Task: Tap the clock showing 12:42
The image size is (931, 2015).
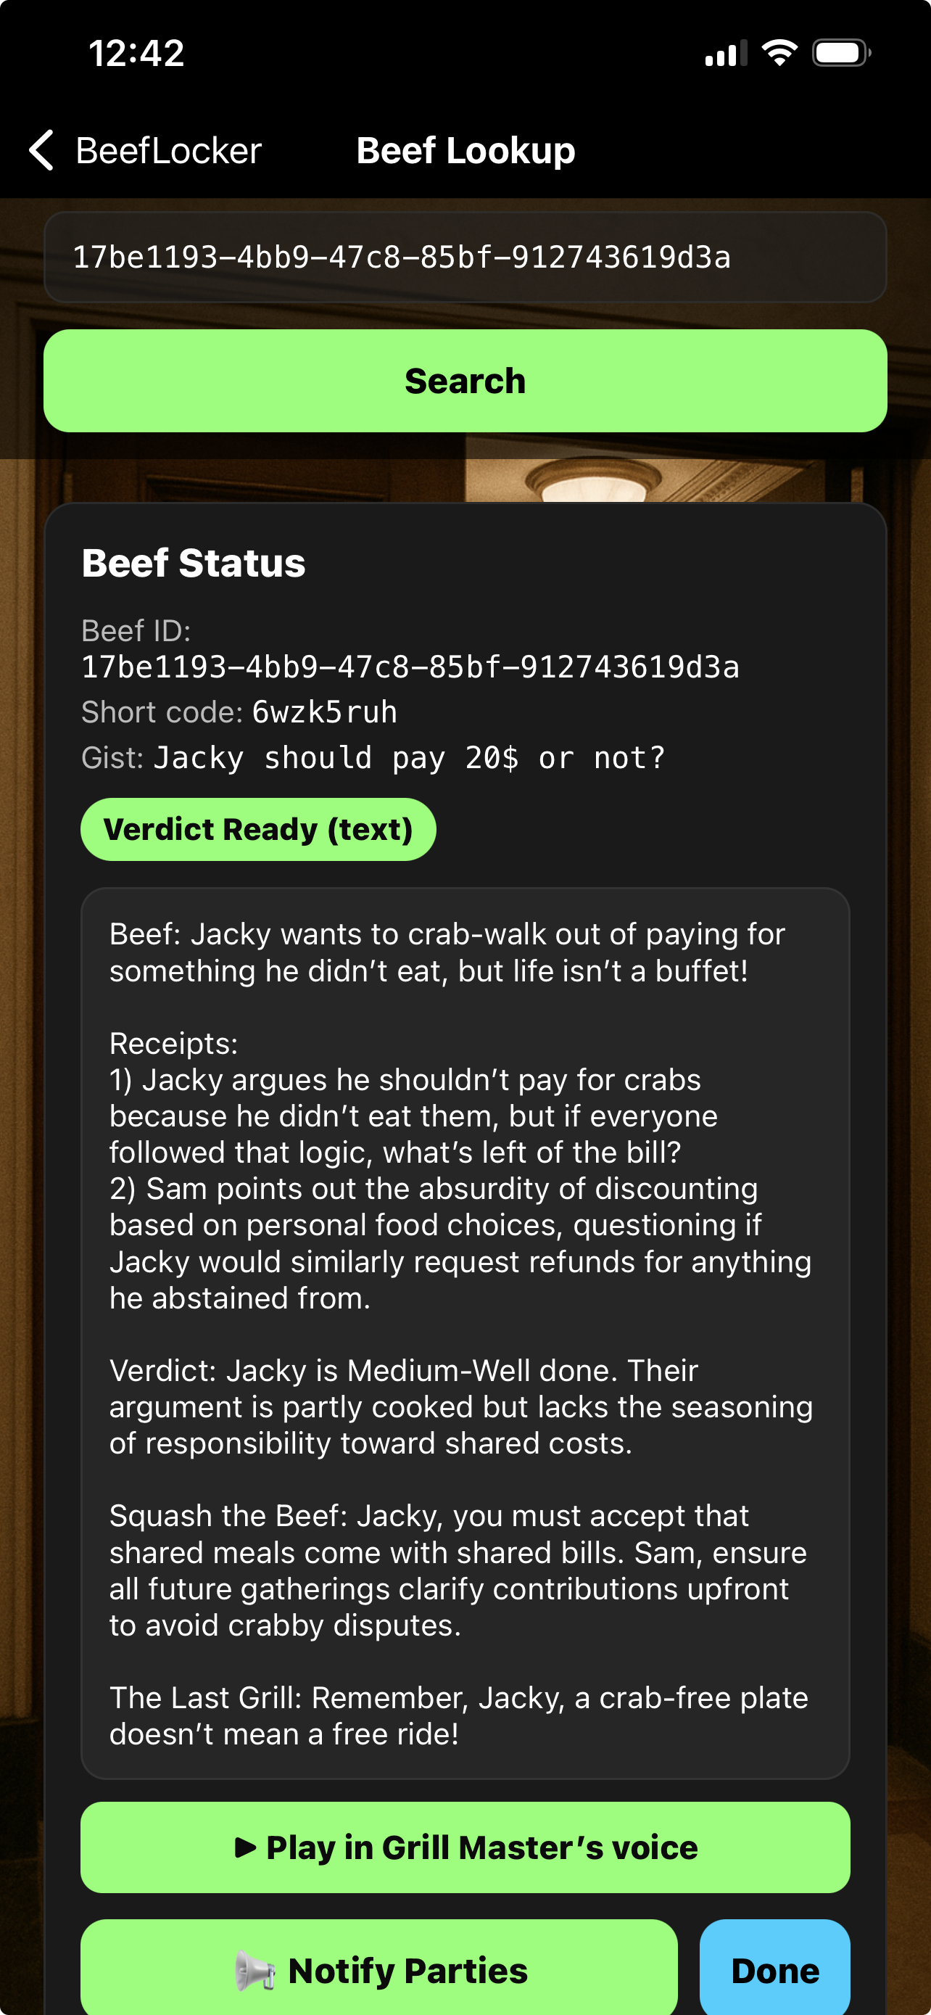Action: 136,52
